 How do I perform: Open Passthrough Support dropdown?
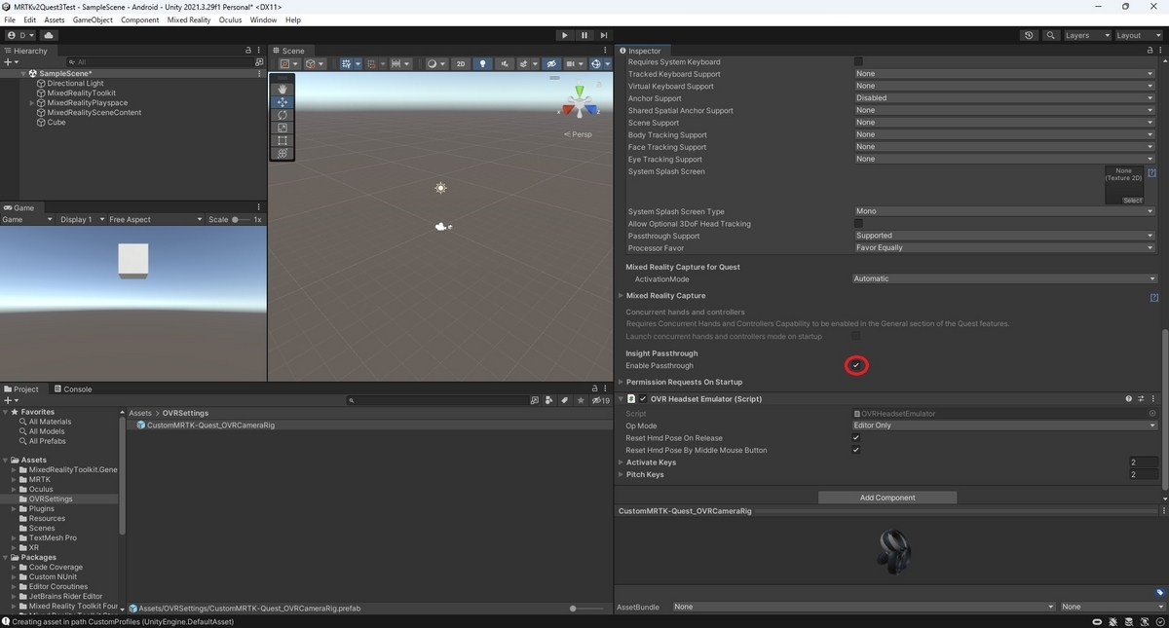(1004, 236)
